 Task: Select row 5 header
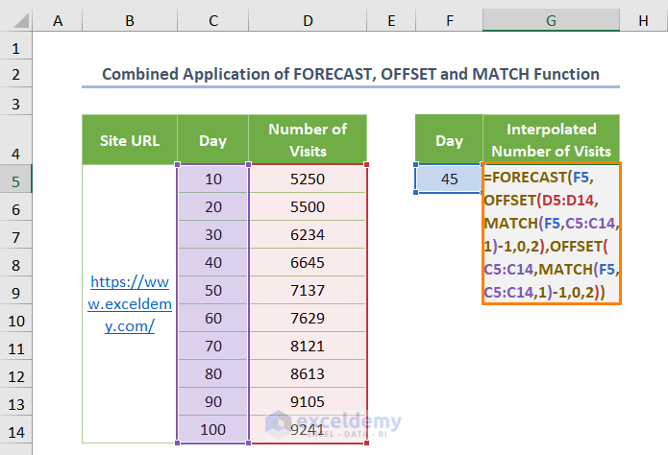[16, 179]
